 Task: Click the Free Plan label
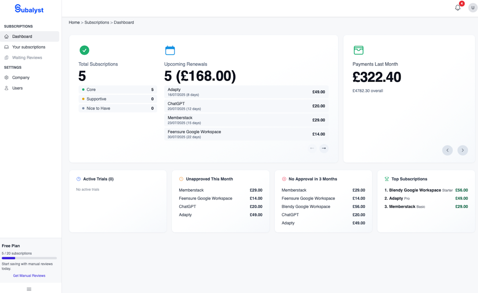[x=11, y=246]
